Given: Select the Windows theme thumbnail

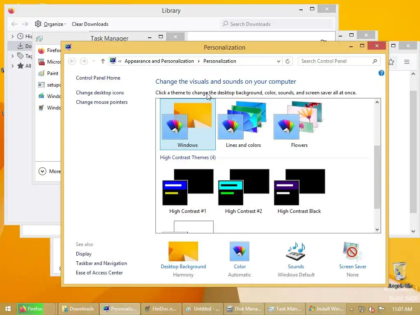Looking at the screenshot, I should pos(187,124).
